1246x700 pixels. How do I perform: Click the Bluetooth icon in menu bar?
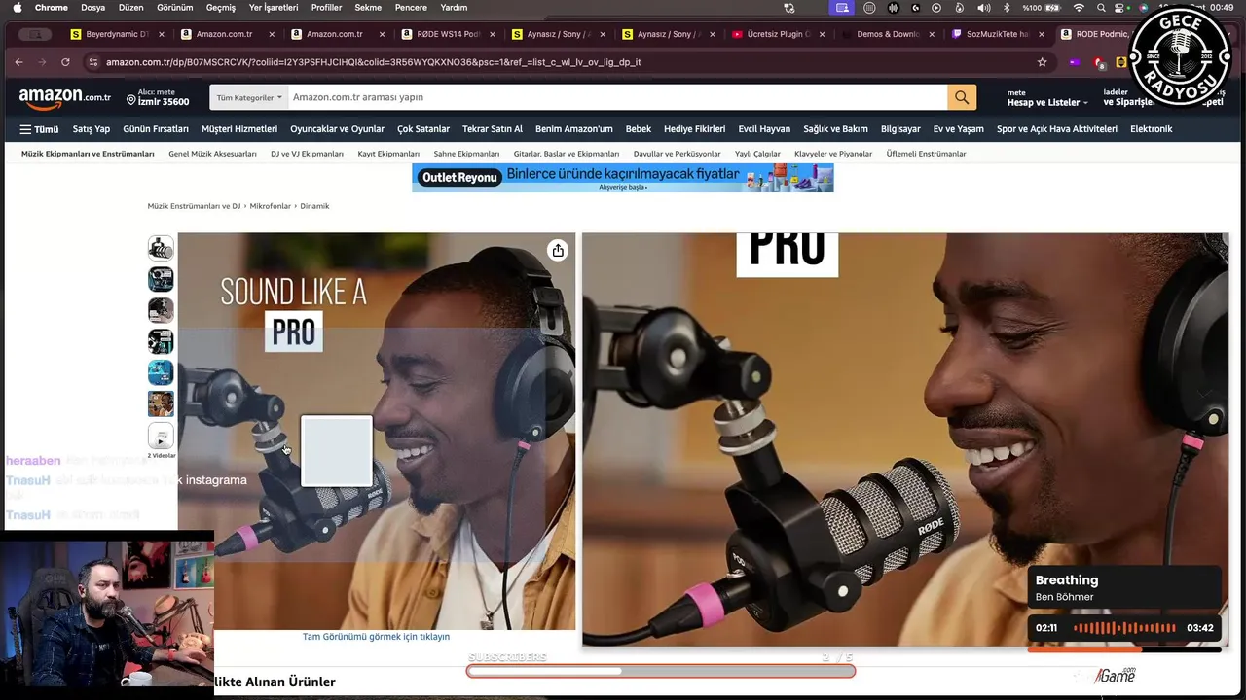pos(1008,8)
